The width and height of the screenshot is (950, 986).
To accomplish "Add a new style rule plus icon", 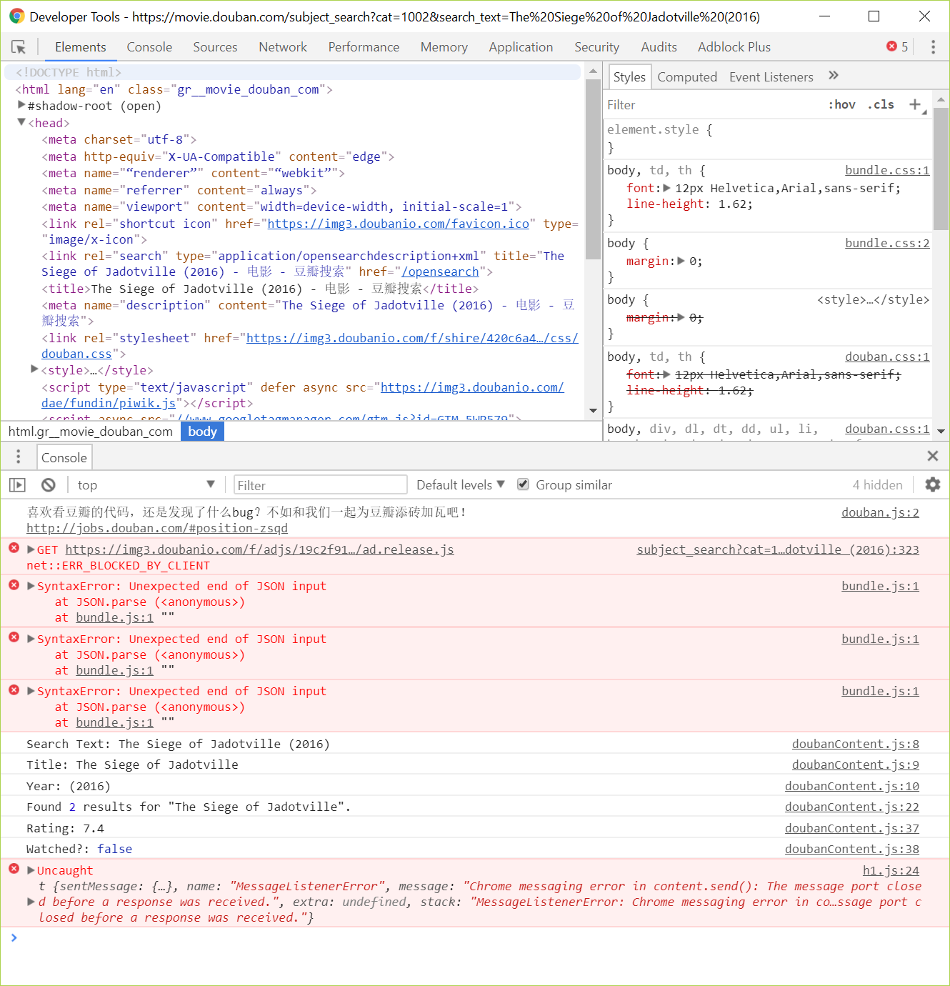I will (915, 104).
